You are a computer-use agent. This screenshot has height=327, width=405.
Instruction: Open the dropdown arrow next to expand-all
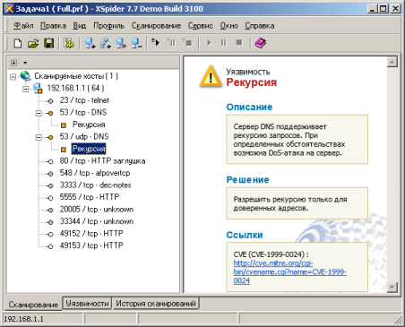(25, 63)
